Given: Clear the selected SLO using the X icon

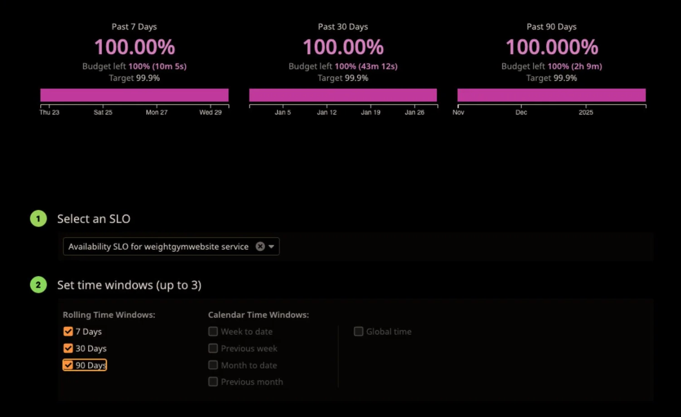Looking at the screenshot, I should click(x=260, y=246).
